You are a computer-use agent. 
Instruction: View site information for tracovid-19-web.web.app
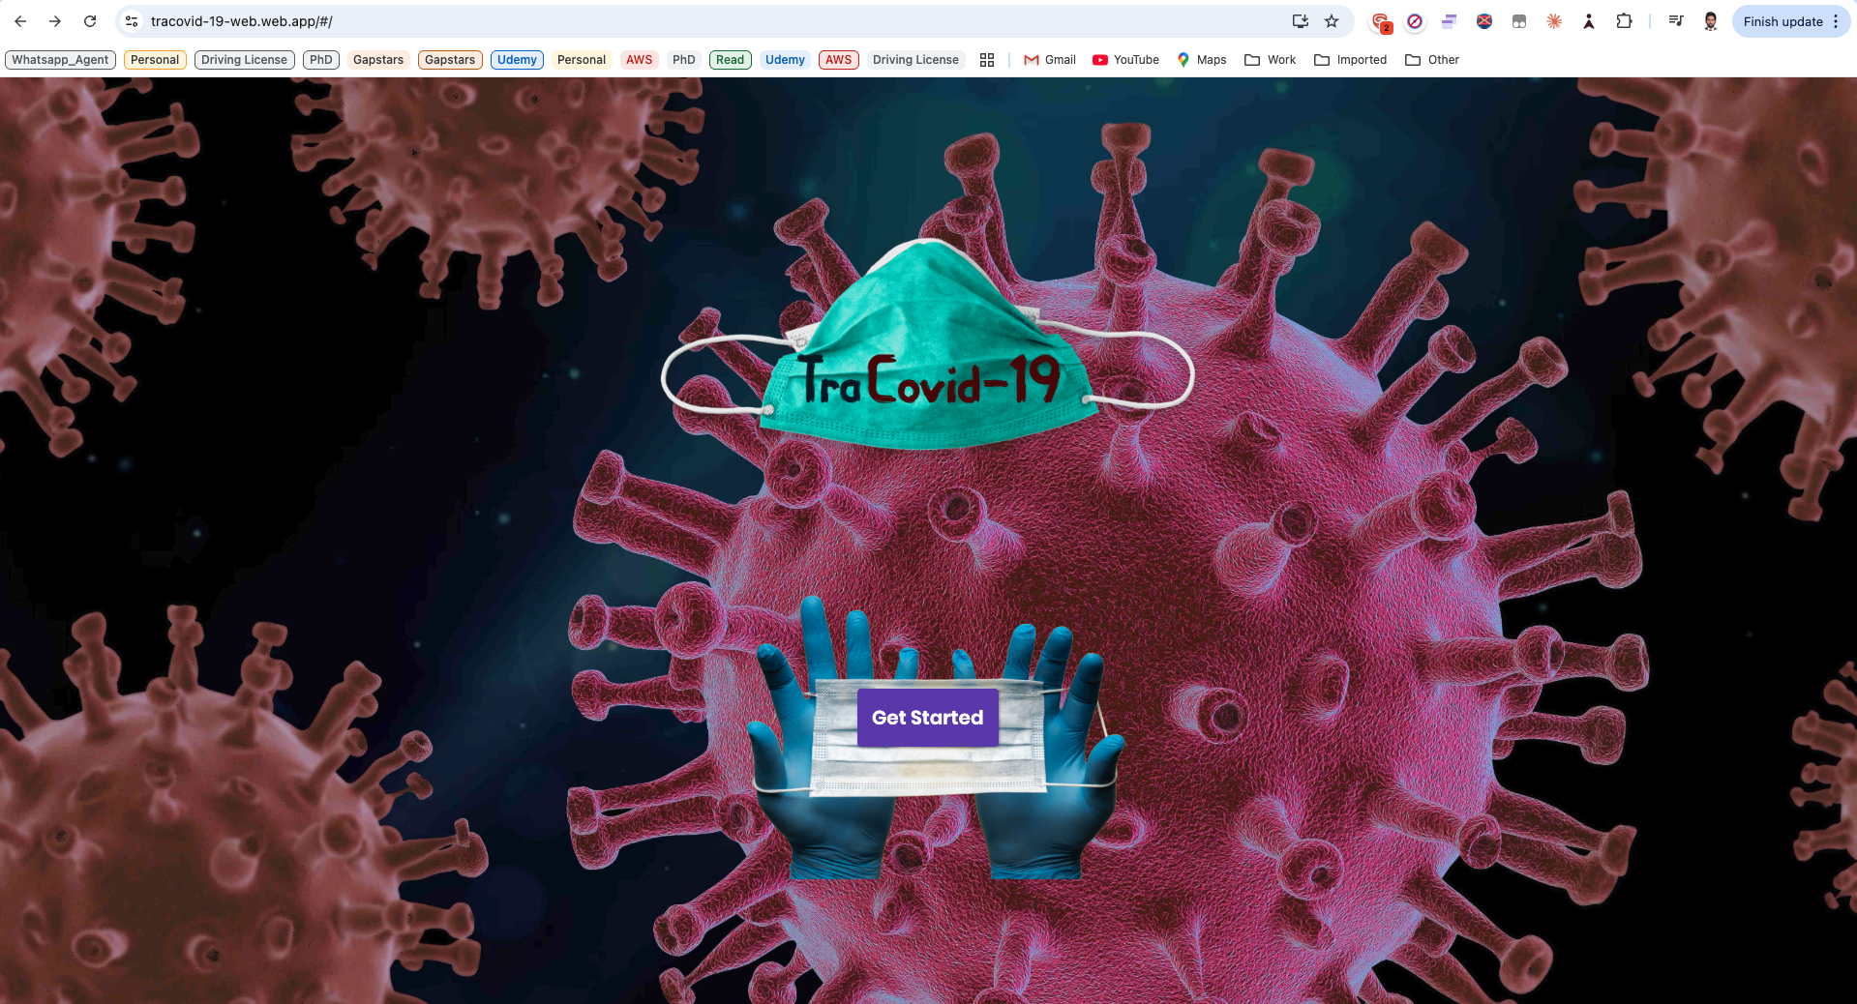coord(132,21)
